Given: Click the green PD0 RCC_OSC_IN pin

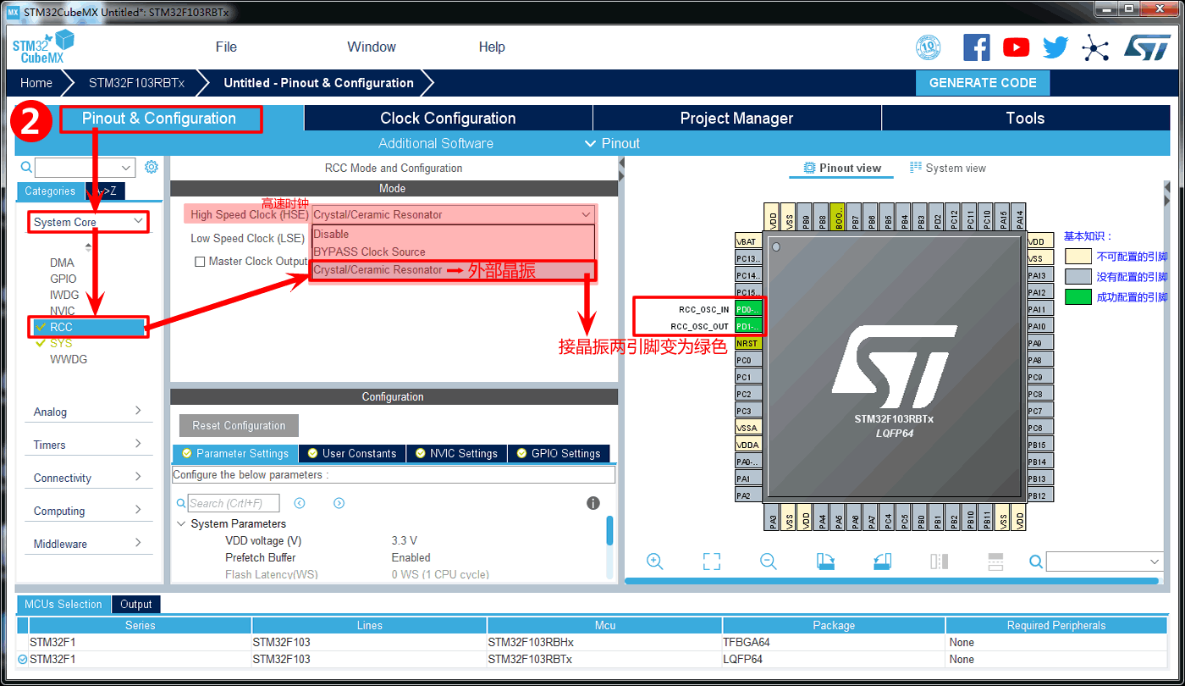Looking at the screenshot, I should (x=748, y=309).
